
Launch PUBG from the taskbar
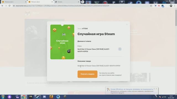pyautogui.click(x=31, y=97)
